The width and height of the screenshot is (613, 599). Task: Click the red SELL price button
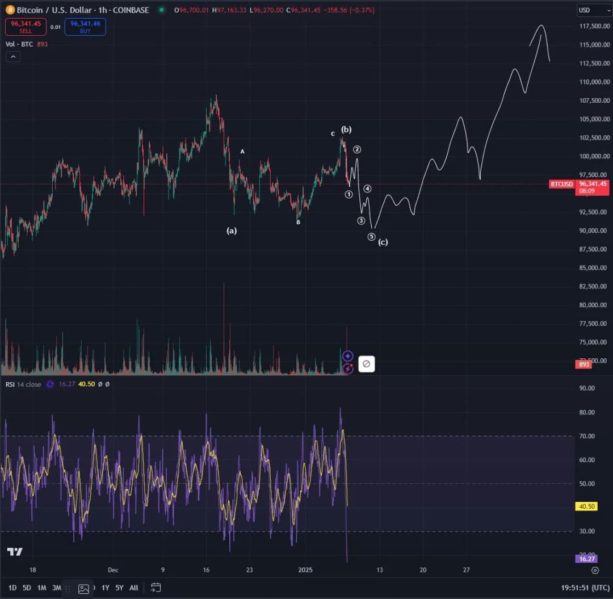(x=26, y=27)
